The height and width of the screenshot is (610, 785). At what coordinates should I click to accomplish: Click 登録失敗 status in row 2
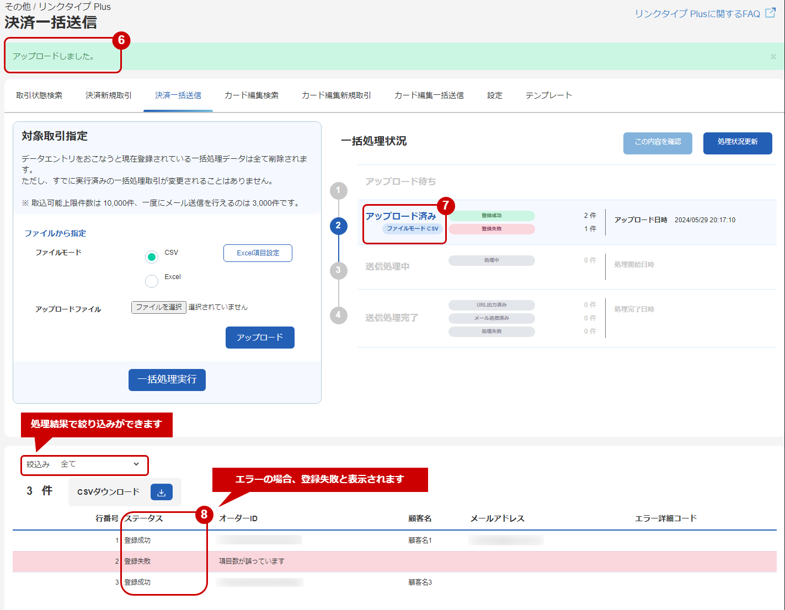[x=137, y=561]
